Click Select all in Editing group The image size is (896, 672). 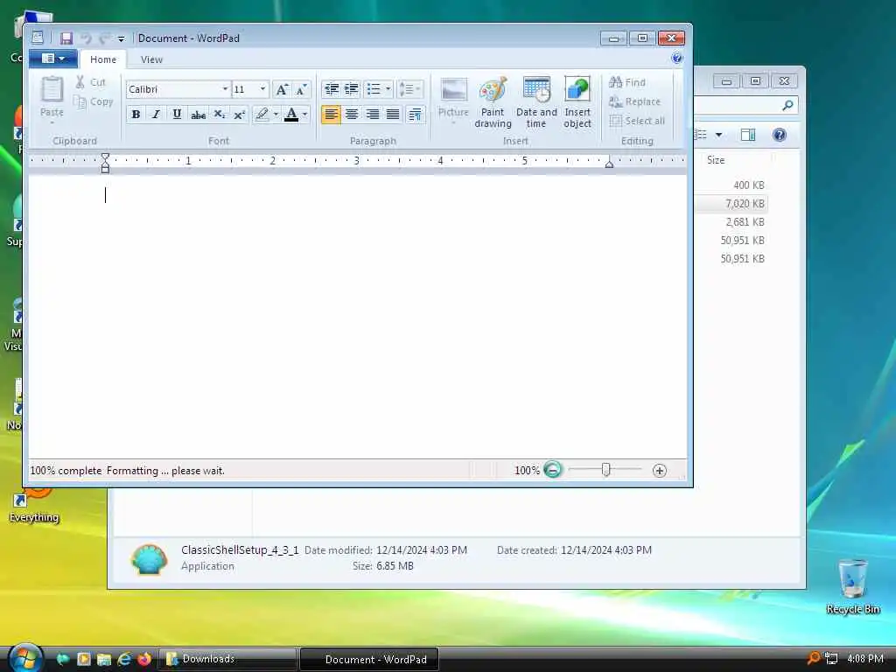(x=637, y=121)
